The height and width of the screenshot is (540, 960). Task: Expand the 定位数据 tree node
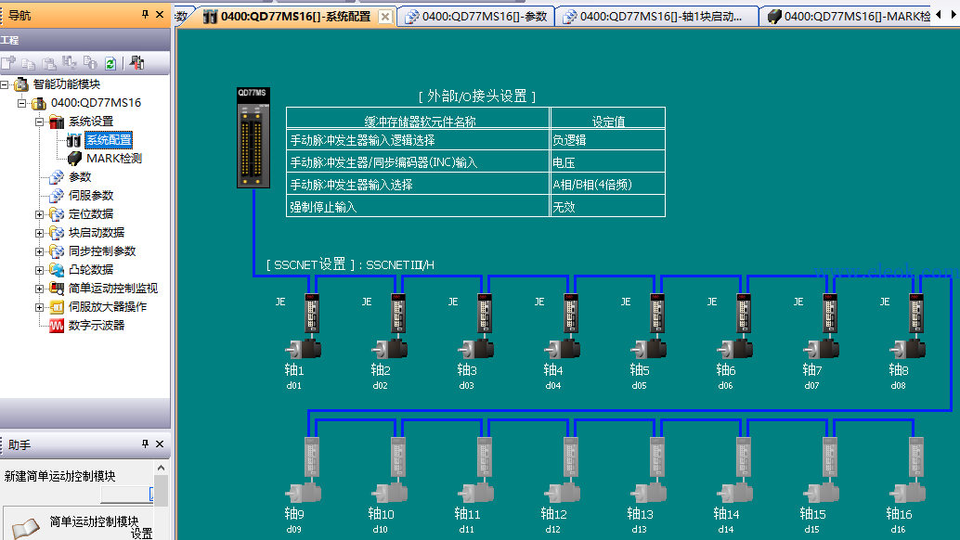39,214
